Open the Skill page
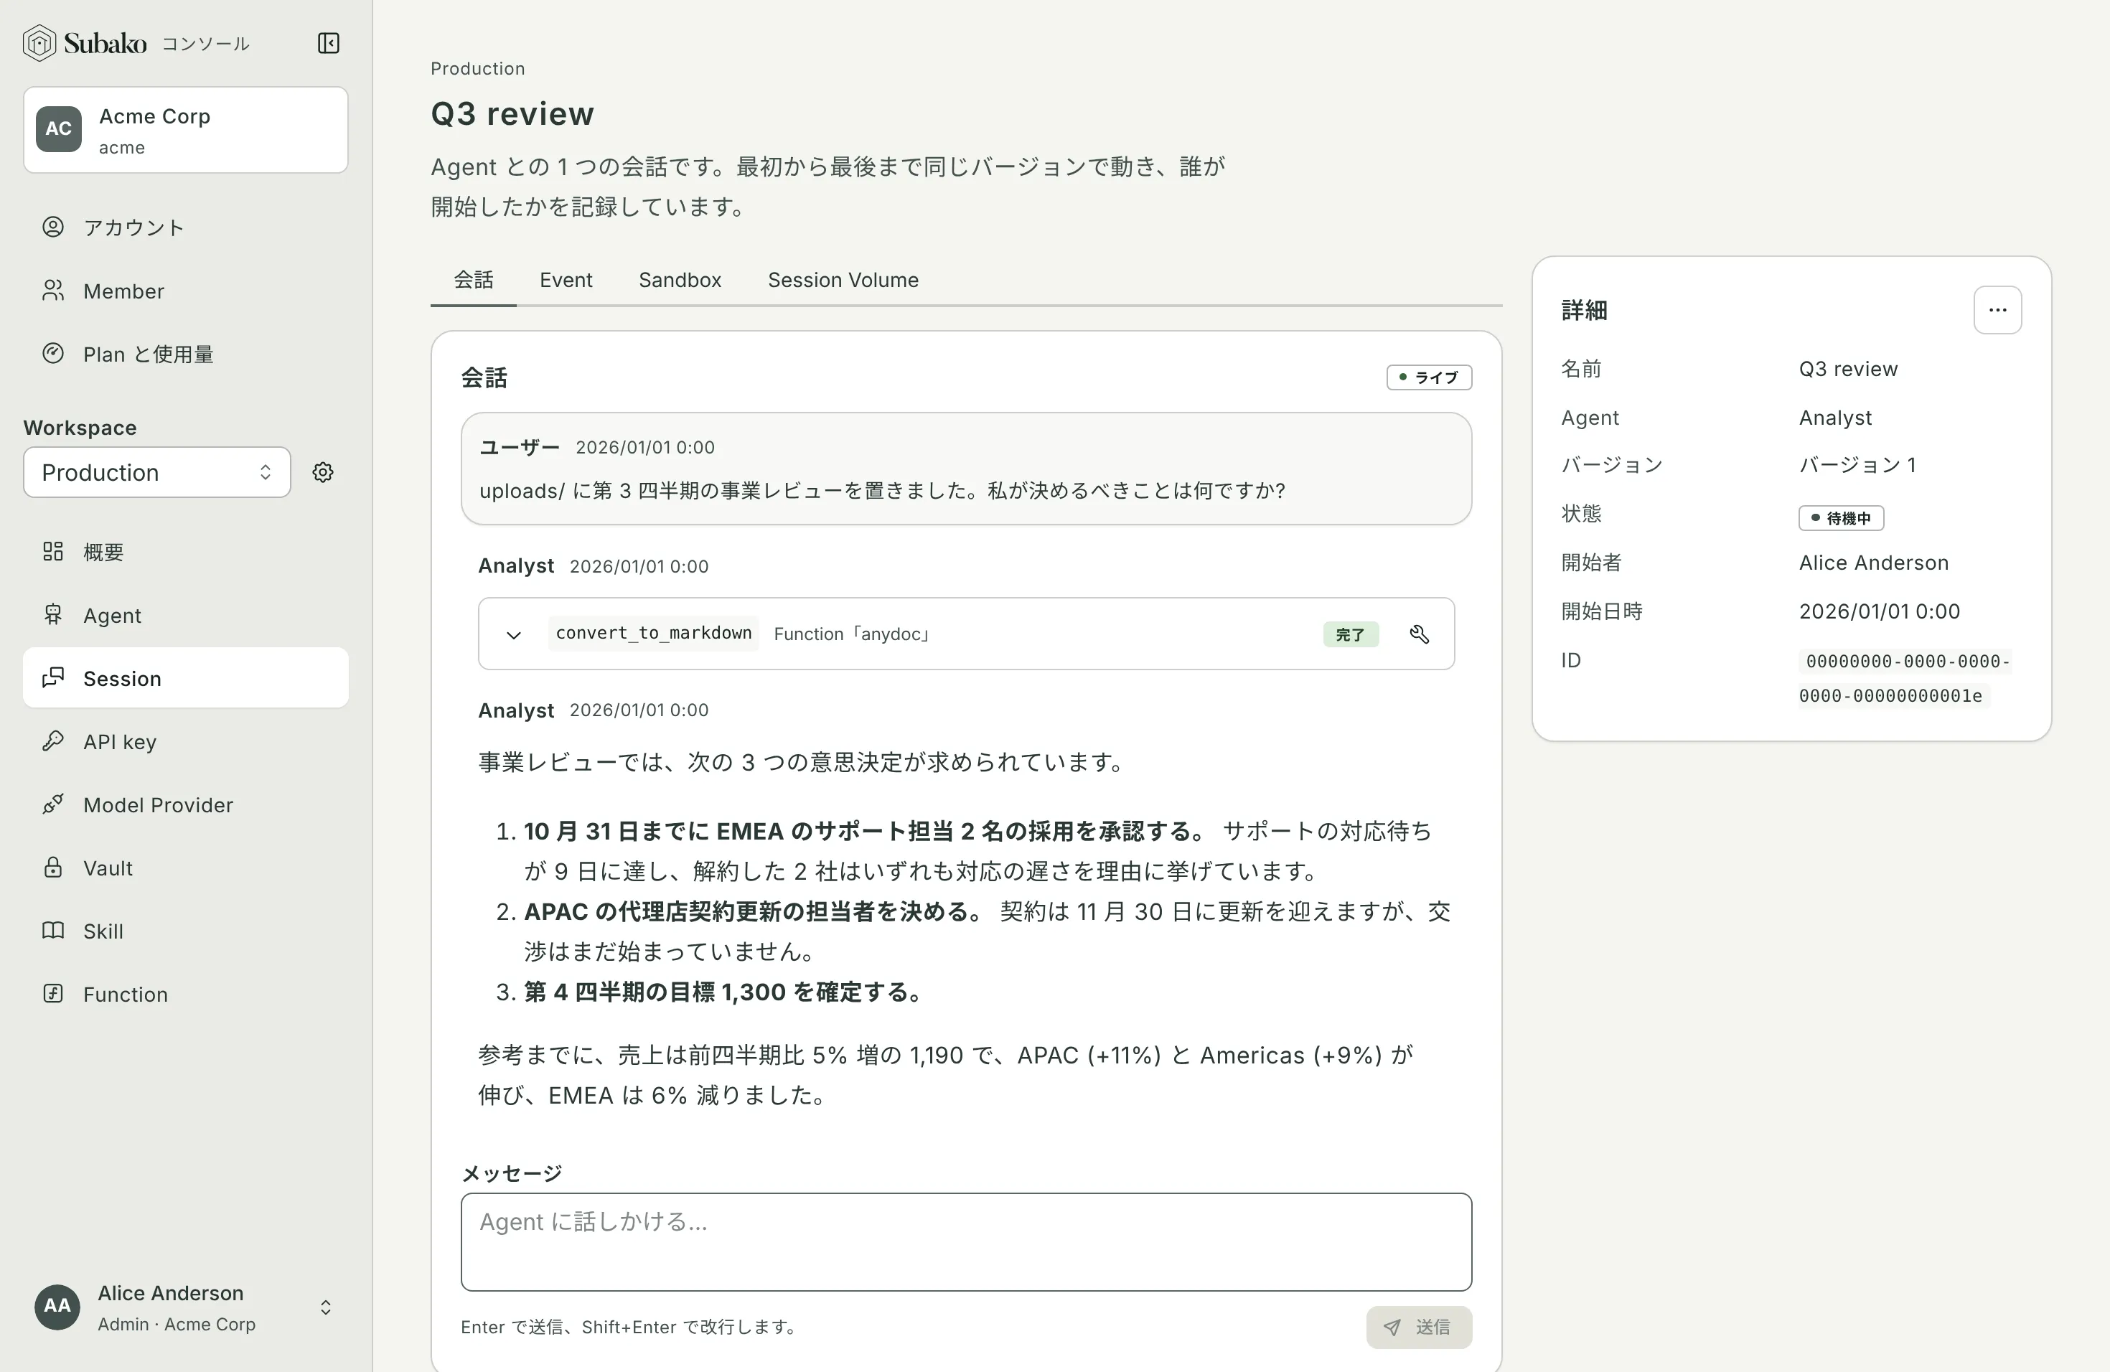This screenshot has height=1372, width=2110. tap(185, 931)
